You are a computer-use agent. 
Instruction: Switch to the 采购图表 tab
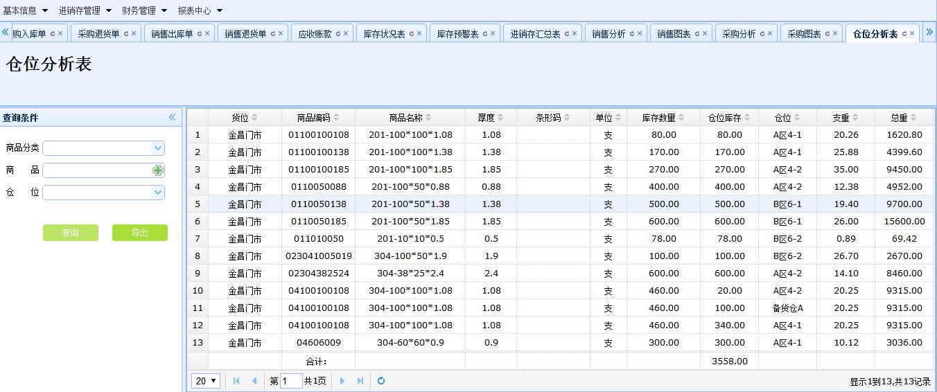click(804, 34)
